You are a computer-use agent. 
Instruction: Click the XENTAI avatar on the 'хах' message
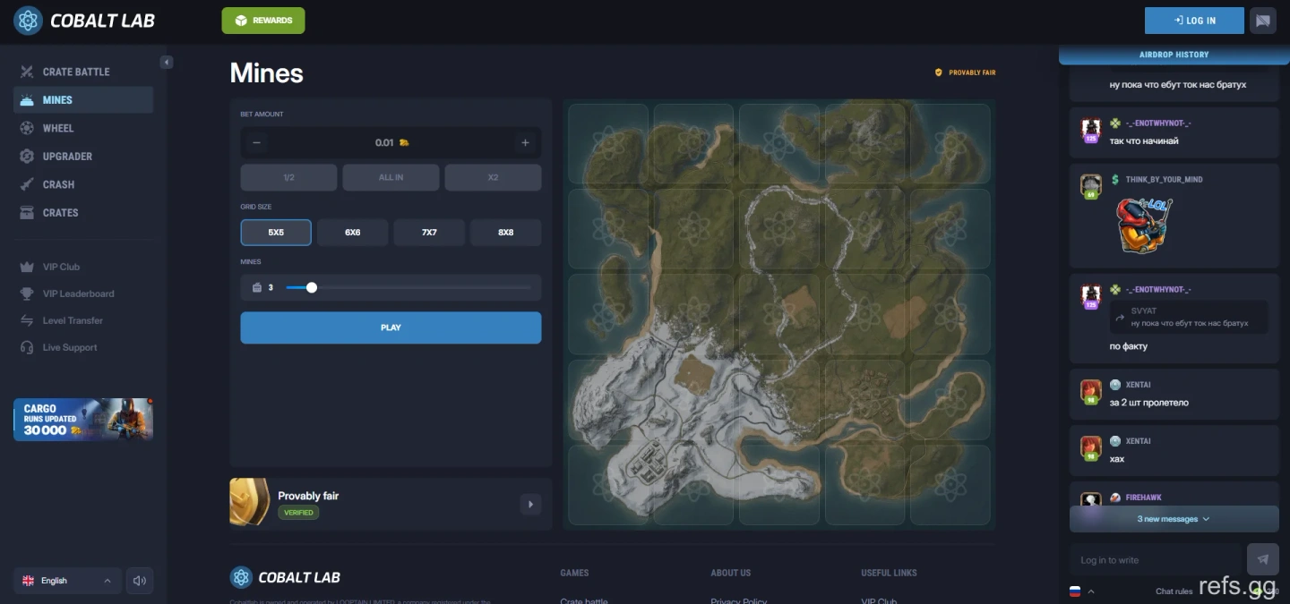[1091, 448]
